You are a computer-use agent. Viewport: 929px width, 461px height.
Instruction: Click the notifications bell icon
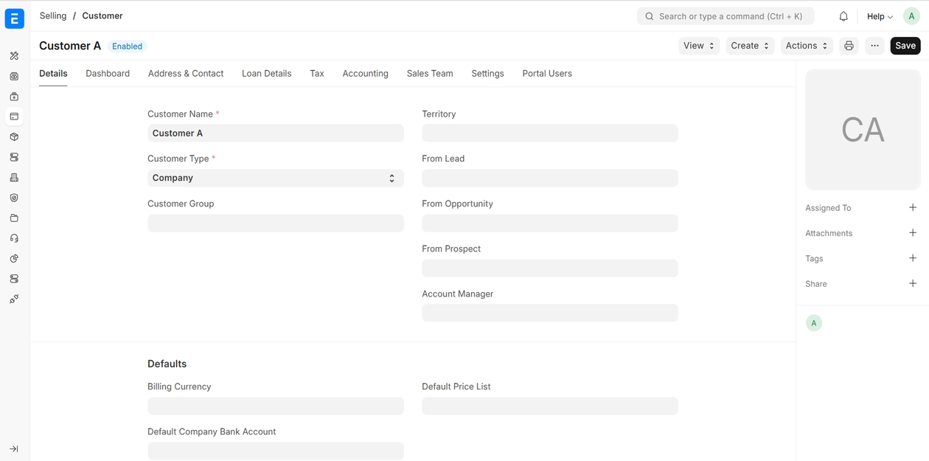pos(843,16)
